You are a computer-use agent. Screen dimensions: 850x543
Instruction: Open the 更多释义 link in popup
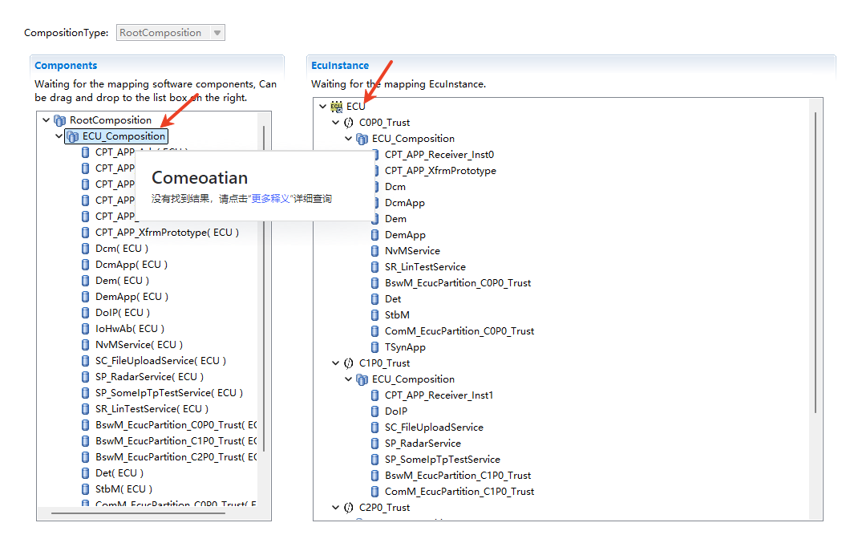pyautogui.click(x=271, y=199)
